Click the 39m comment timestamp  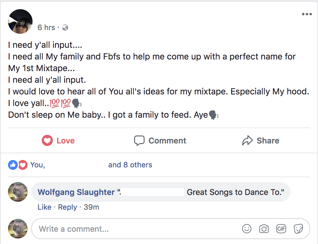point(91,207)
